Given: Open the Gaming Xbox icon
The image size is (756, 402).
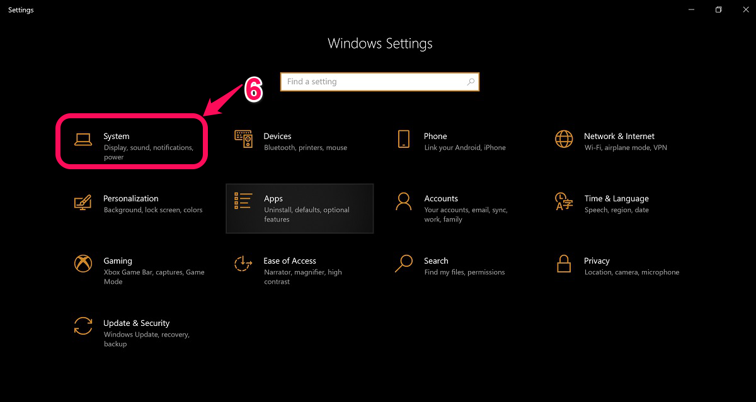Looking at the screenshot, I should [83, 264].
